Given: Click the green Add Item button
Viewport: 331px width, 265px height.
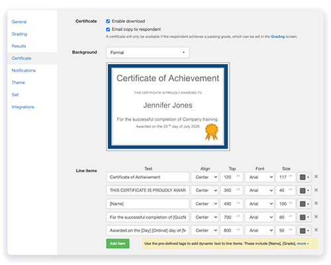Looking at the screenshot, I should (118, 244).
